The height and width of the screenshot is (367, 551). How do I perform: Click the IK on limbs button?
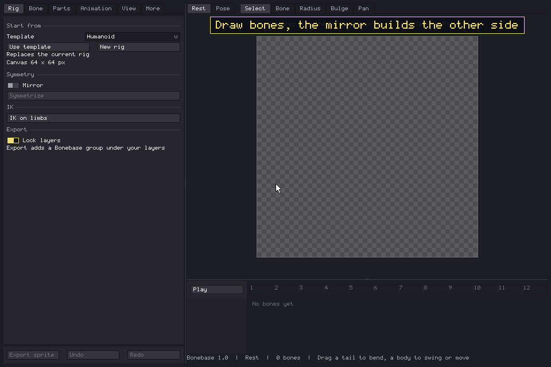(x=94, y=118)
